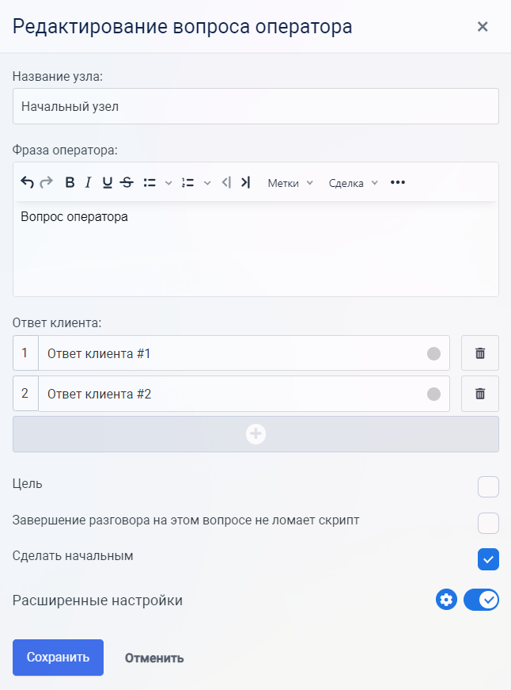The image size is (511, 690).
Task: Open advanced settings gear icon
Action: tap(446, 600)
